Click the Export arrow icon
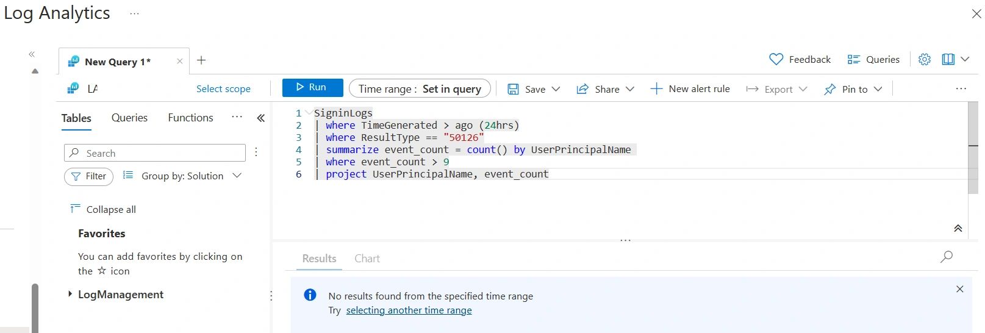 tap(753, 89)
